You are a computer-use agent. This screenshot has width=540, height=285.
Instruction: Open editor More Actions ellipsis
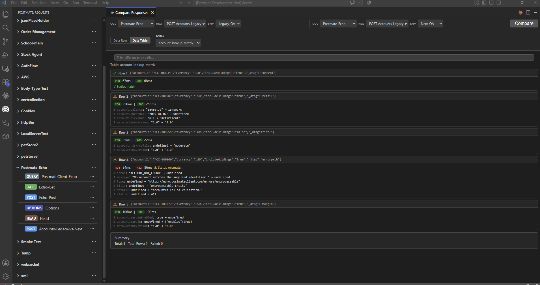point(535,12)
